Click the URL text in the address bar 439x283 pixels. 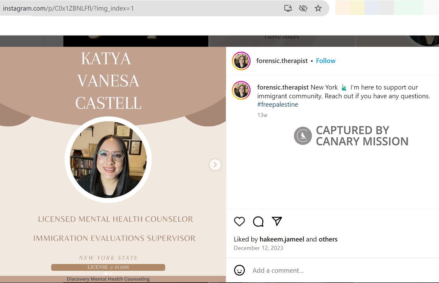pos(68,8)
